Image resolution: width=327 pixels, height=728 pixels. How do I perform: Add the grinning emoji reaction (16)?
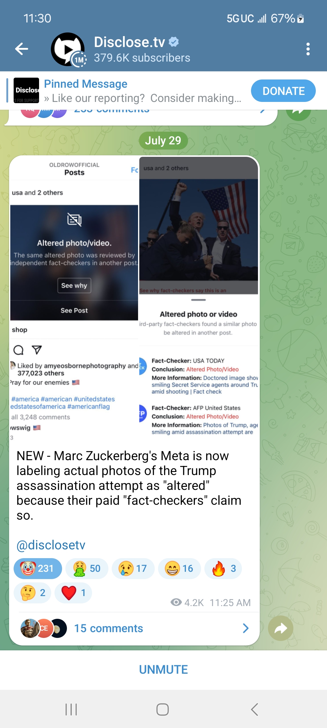(x=180, y=568)
